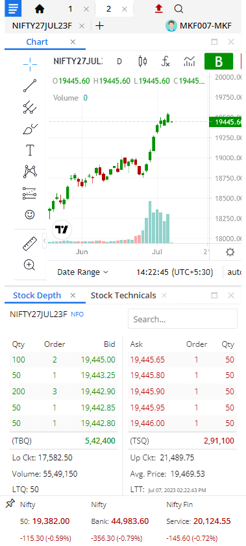Open the emoji icons tool
This screenshot has width=246, height=546.
[x=30, y=215]
